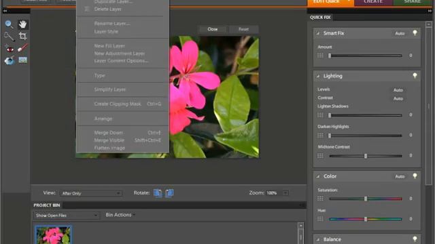Select the Whiten Teeth brush tool

22,48
